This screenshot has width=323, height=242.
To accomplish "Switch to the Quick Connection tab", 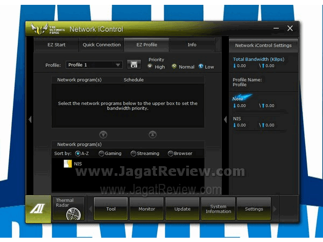I will (102, 45).
